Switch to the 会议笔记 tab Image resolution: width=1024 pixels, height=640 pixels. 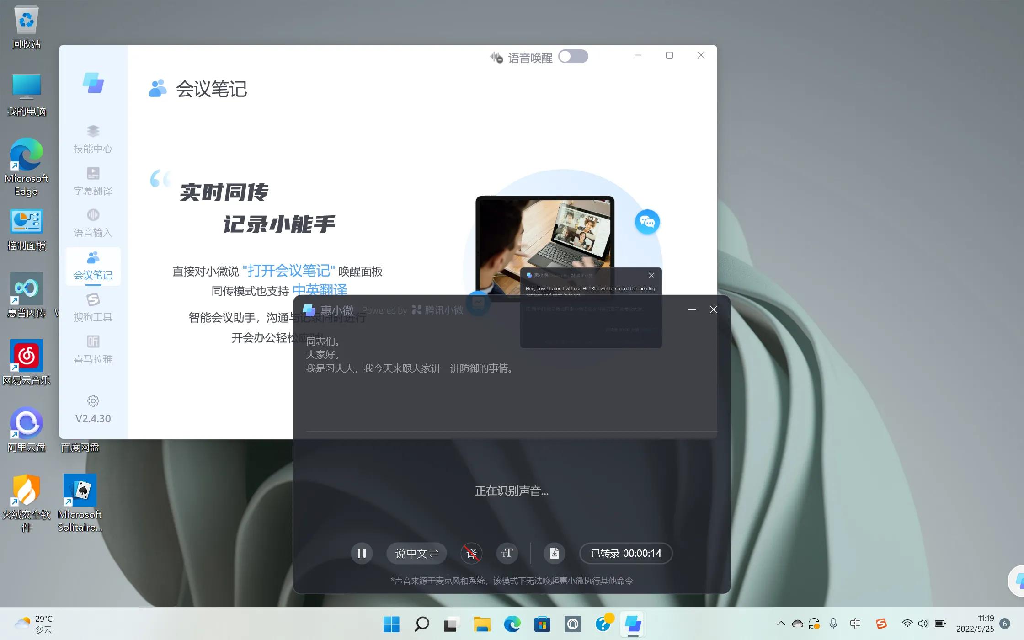(x=92, y=266)
